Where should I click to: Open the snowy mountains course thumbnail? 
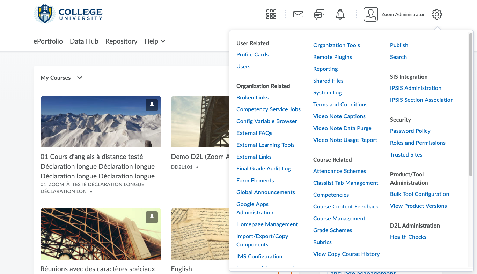point(101,121)
